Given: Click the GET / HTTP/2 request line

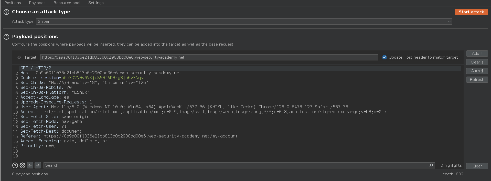Looking at the screenshot, I should point(36,68).
